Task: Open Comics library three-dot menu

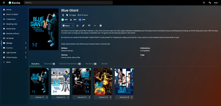Action: point(26,48)
